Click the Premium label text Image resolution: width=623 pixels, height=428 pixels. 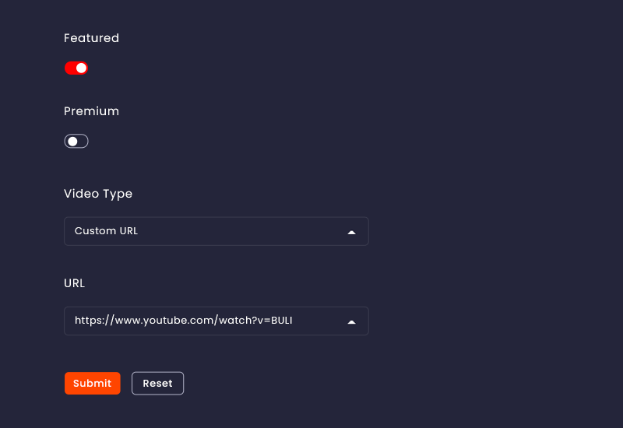(91, 111)
